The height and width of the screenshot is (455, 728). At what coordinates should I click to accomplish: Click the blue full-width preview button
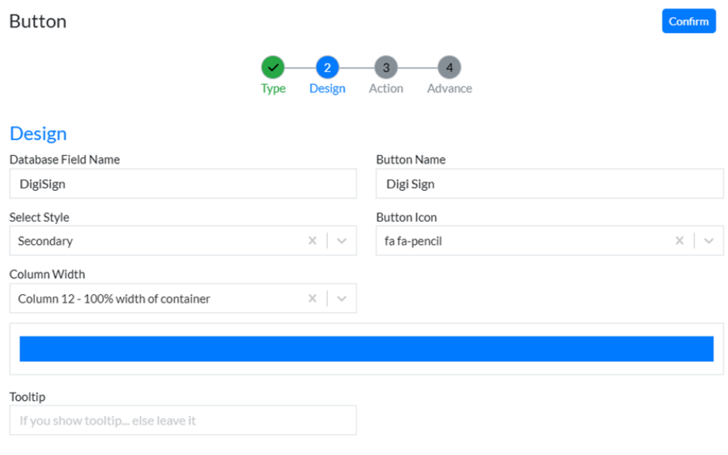pyautogui.click(x=366, y=349)
